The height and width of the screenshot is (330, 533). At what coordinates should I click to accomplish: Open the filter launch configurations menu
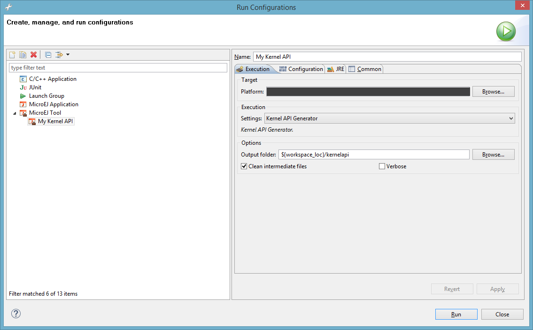click(62, 55)
